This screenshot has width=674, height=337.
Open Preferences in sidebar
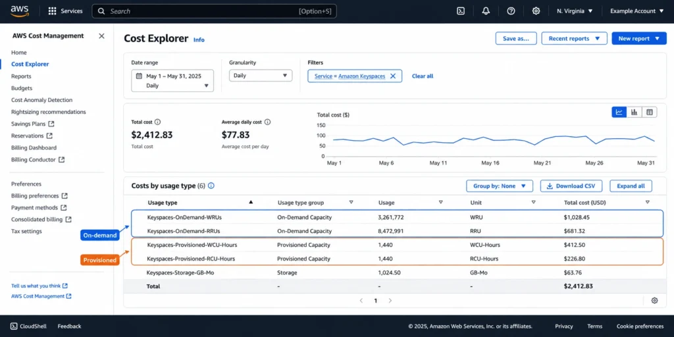click(26, 184)
